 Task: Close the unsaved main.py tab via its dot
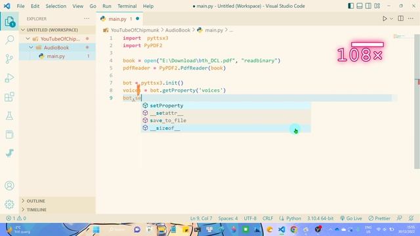coord(137,18)
